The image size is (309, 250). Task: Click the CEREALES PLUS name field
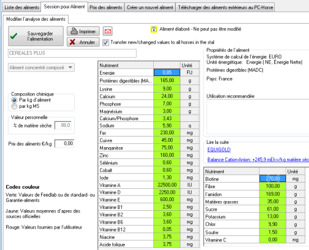pos(72,53)
